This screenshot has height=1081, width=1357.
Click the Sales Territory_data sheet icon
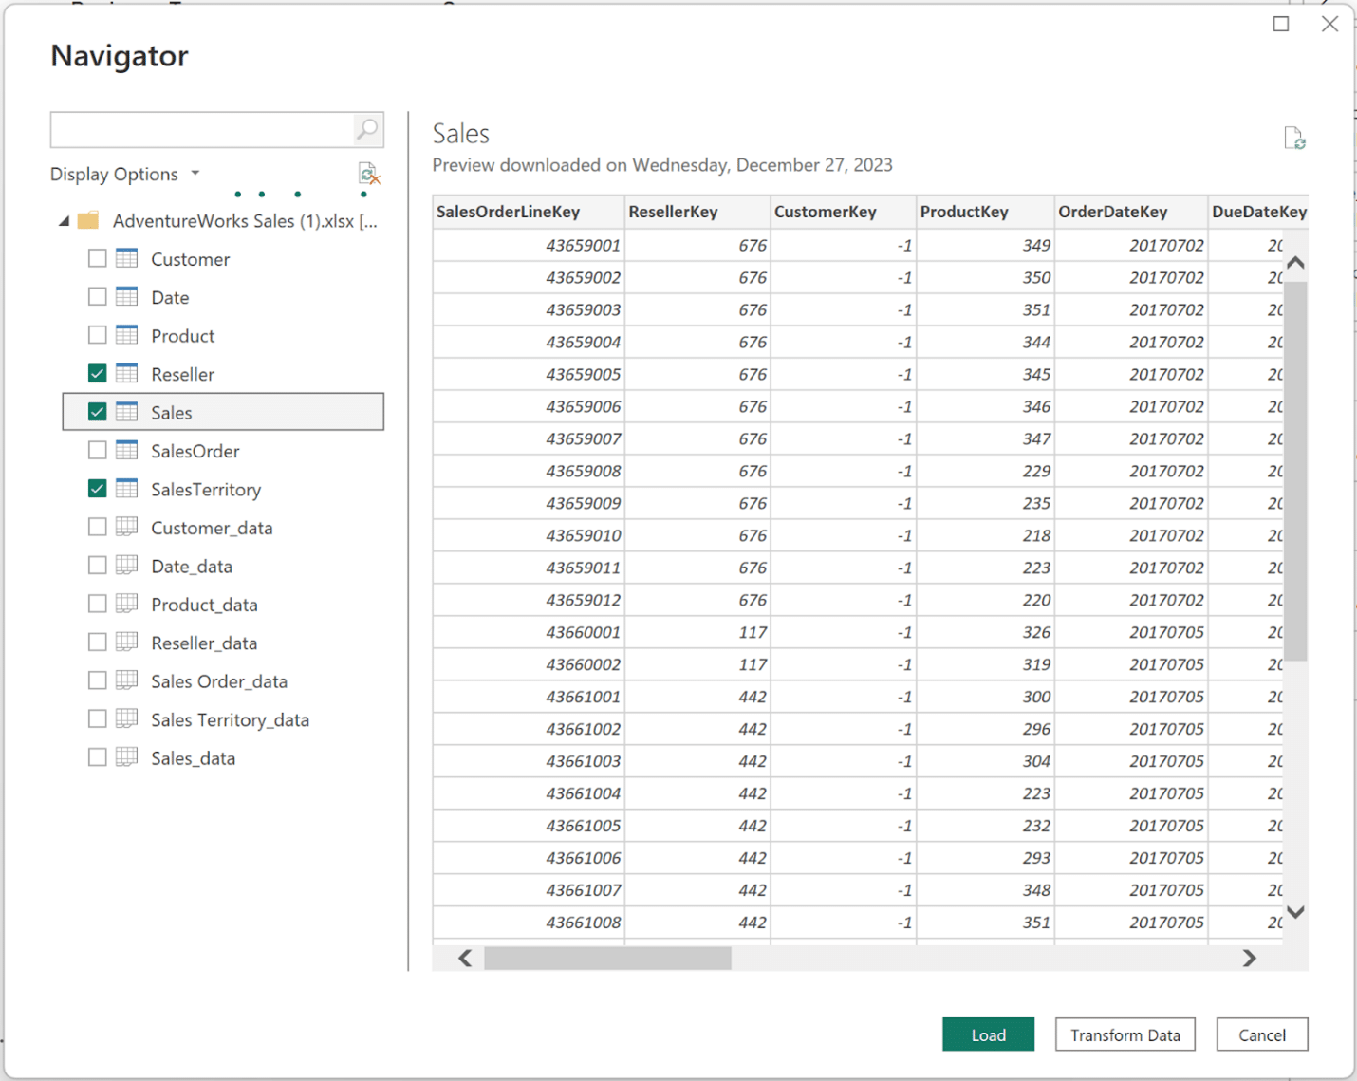coord(127,719)
